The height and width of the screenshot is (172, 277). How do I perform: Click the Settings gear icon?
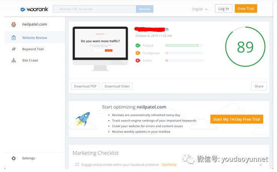[13, 158]
